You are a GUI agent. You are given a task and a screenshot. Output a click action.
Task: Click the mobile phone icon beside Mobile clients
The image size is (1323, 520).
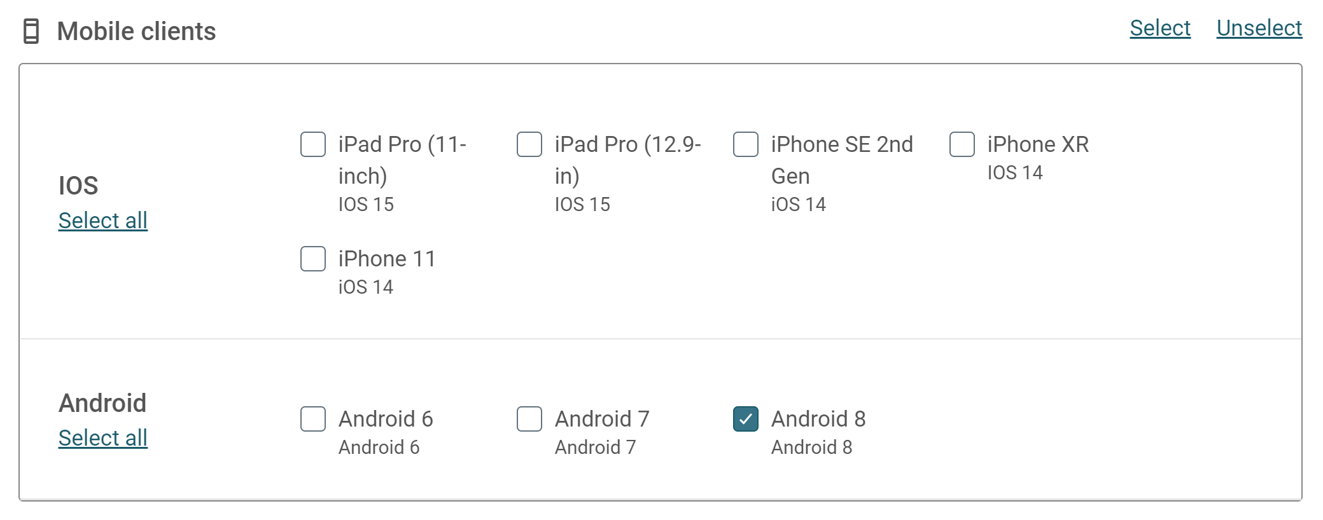click(31, 31)
